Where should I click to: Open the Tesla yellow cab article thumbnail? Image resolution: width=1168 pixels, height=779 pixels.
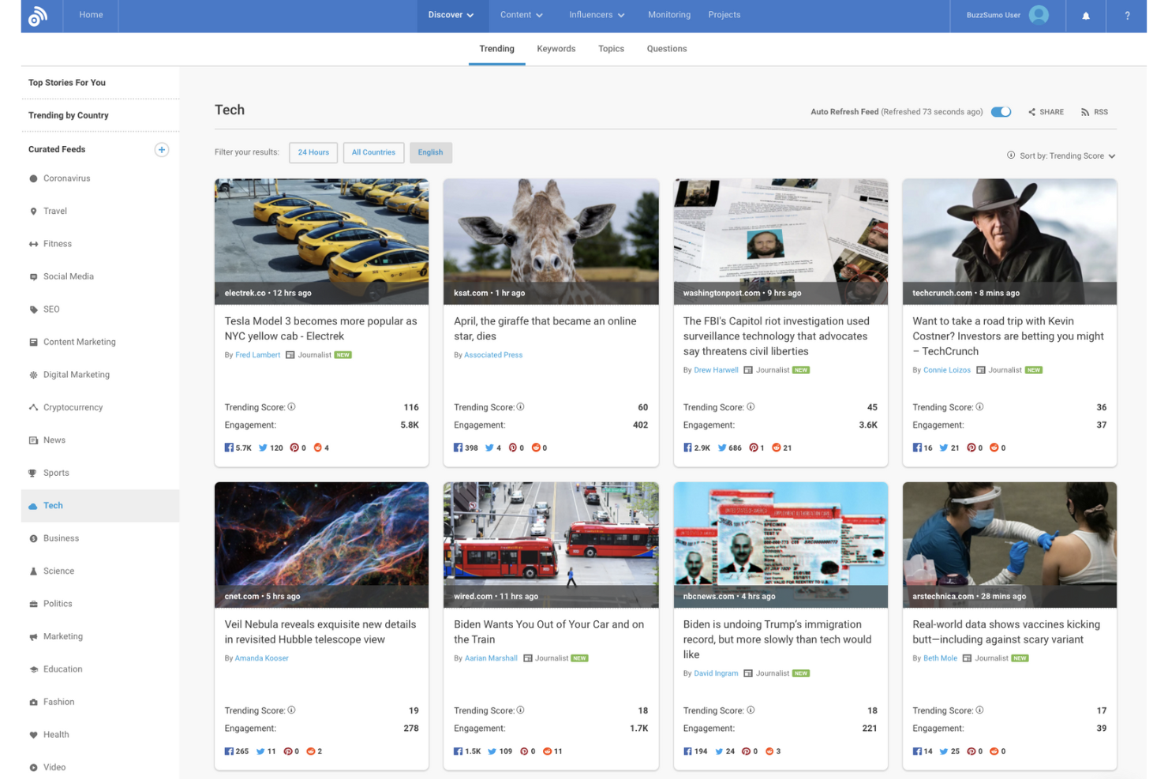click(322, 242)
